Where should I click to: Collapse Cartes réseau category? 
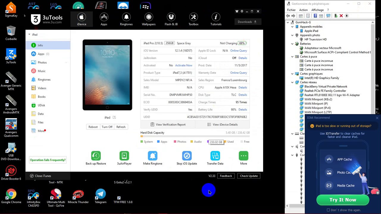[292, 82]
